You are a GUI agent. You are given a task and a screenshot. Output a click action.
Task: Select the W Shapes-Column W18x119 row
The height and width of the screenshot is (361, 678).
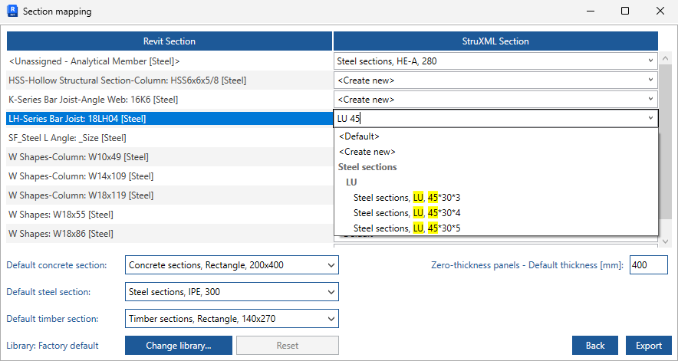169,195
